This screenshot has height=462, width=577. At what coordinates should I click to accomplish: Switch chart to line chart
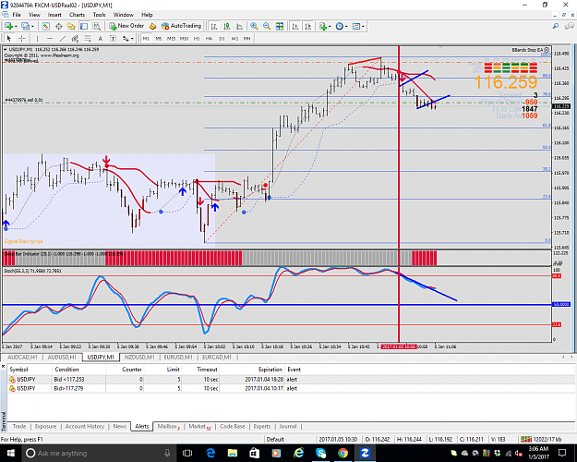239,26
